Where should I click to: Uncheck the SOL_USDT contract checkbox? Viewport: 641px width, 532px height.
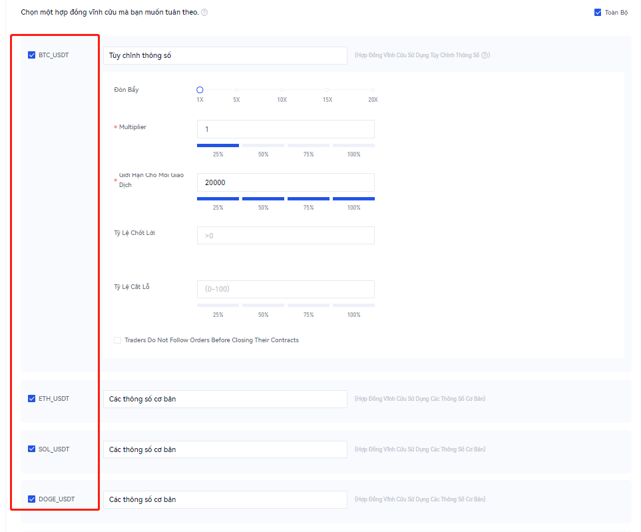click(31, 449)
